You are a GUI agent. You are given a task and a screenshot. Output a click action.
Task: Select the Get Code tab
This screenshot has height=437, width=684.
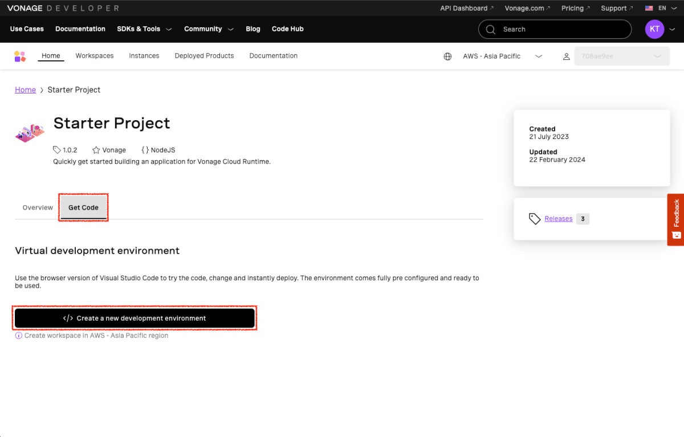tap(84, 207)
